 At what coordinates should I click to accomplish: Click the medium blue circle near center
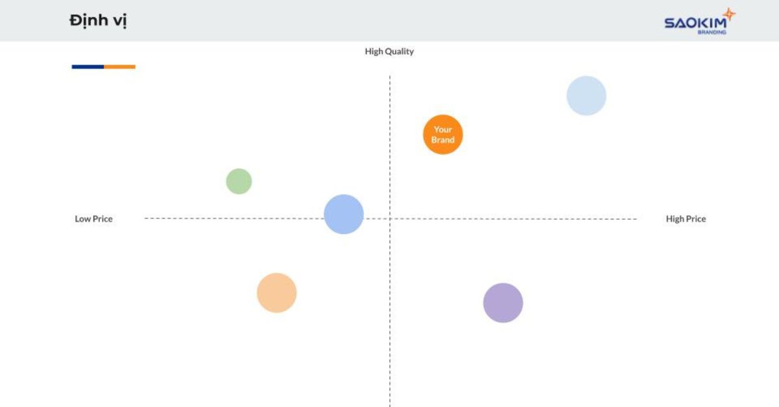343,214
